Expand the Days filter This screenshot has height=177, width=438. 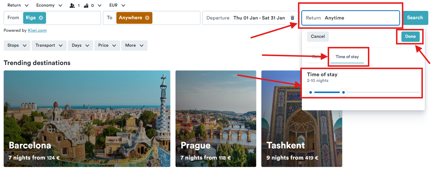tap(80, 45)
